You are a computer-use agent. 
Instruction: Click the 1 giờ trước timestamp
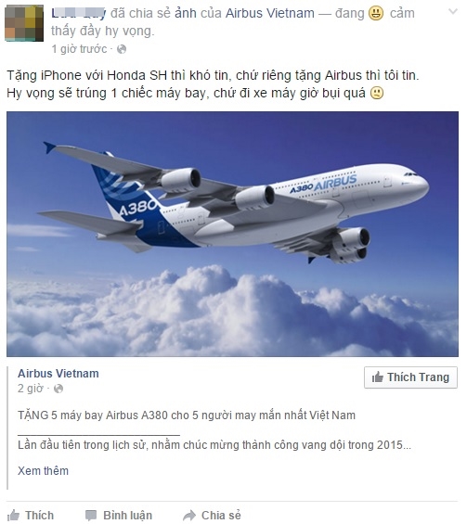coord(79,49)
